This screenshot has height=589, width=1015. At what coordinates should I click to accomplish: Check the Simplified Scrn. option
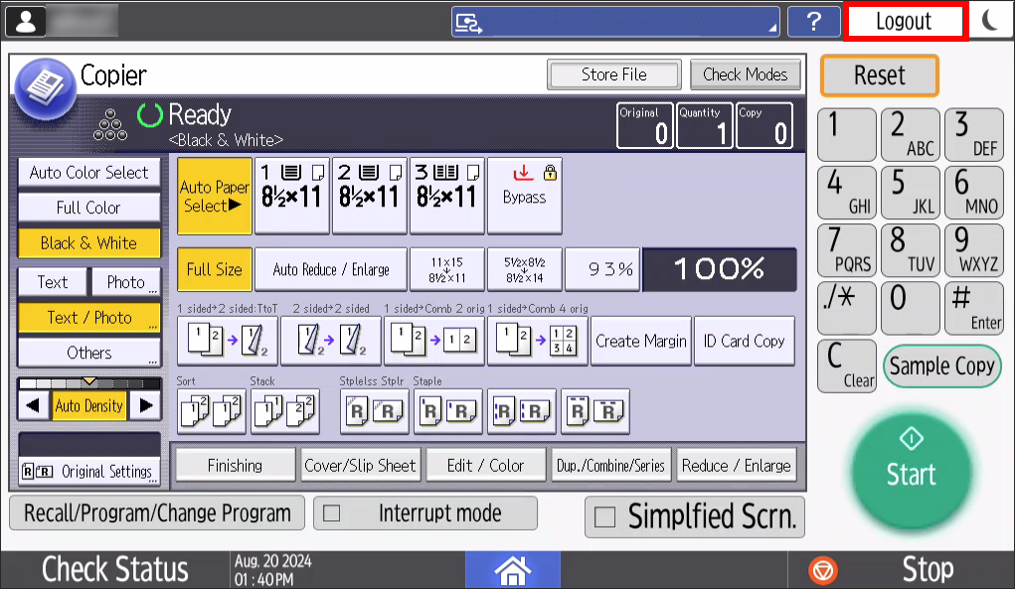point(694,516)
